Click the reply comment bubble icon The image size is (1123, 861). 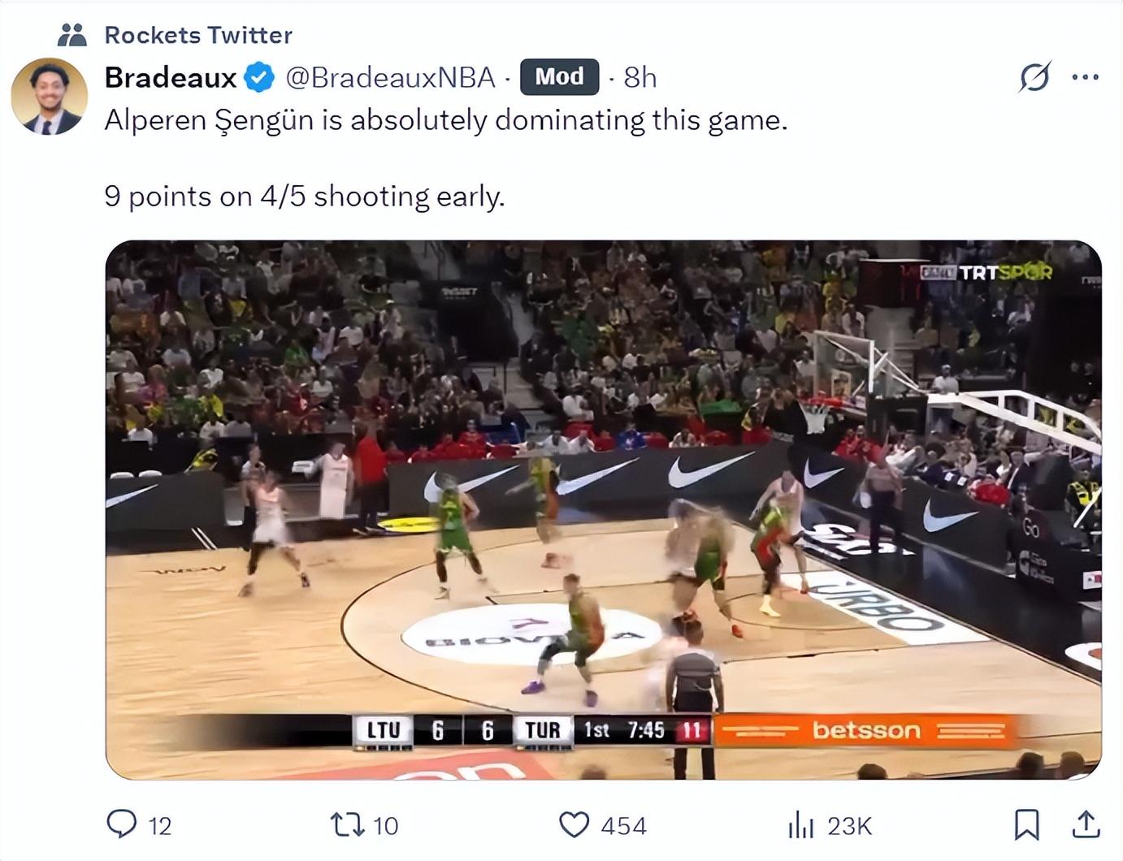[122, 824]
